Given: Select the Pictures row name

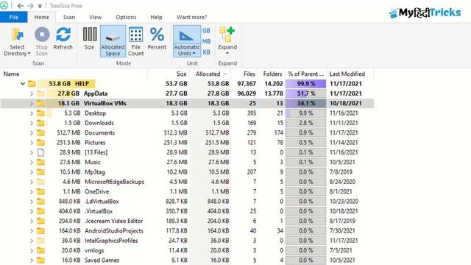Looking at the screenshot, I should (x=95, y=143).
